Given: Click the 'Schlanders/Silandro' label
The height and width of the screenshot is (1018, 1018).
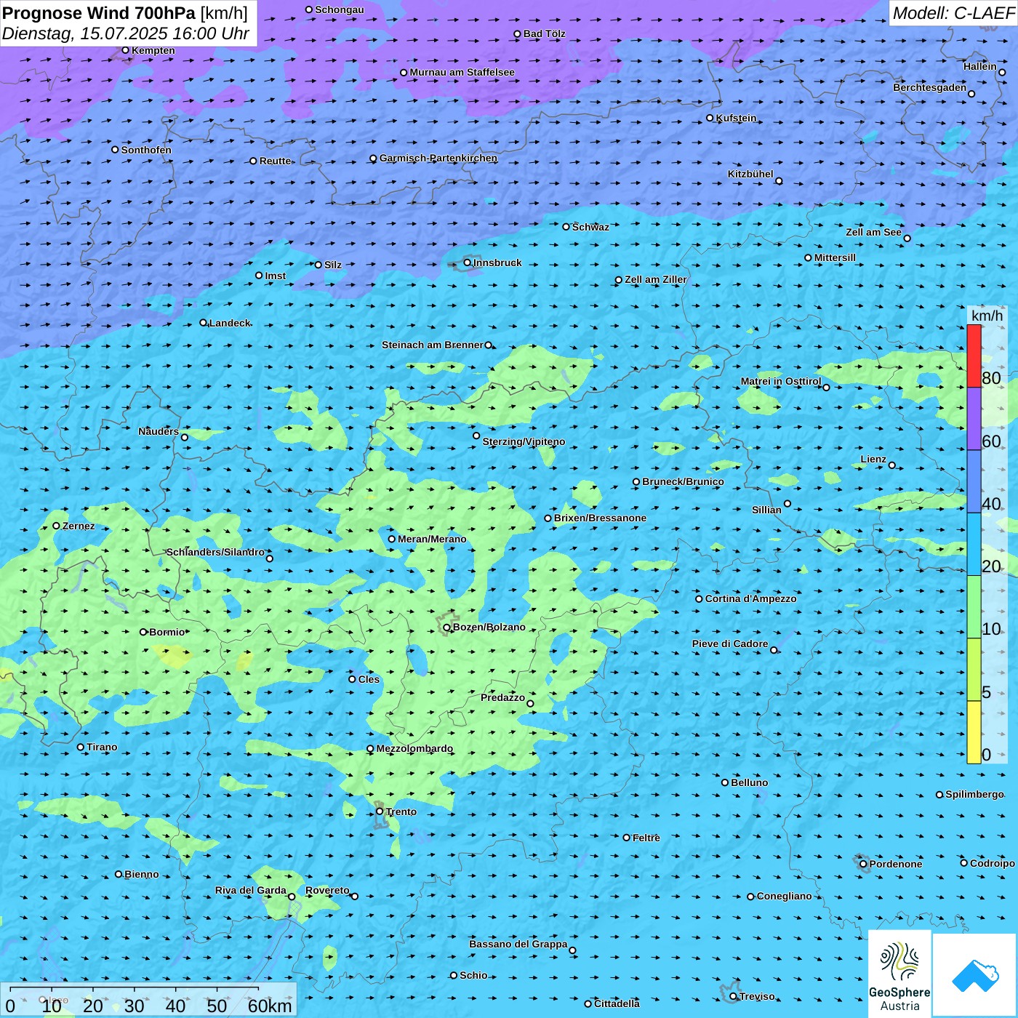Looking at the screenshot, I should coord(215,552).
